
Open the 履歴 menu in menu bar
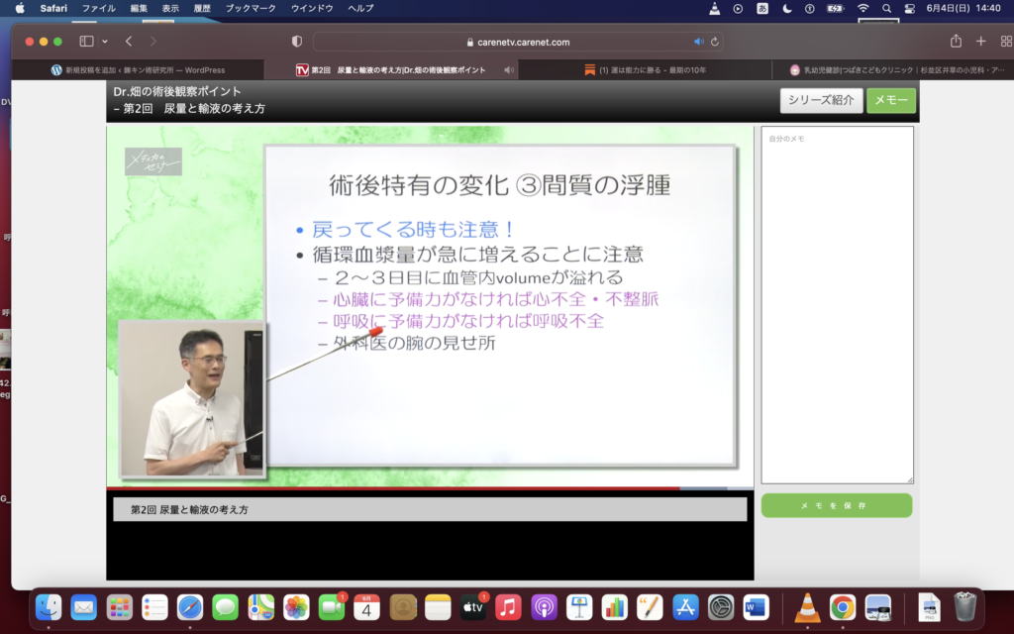point(201,8)
